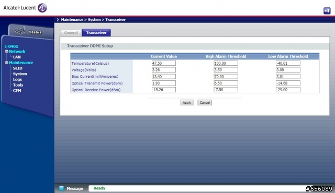The width and height of the screenshot is (335, 193).
Task: Select the Transceiver tab
Action: (x=96, y=32)
